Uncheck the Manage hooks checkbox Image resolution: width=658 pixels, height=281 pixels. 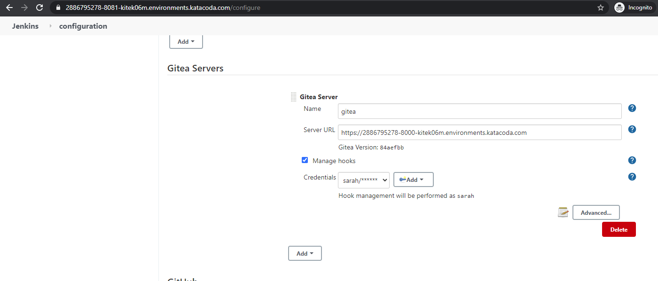[305, 160]
